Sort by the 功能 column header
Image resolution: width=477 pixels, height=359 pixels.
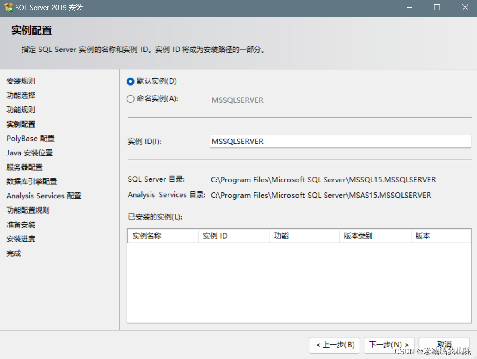305,236
